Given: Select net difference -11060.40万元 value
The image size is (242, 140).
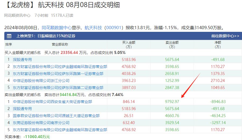Looking at the screenshot, I should click(37, 137).
